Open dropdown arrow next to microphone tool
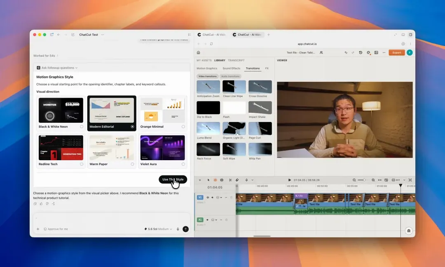Viewport: 445px width, 267px height. [252, 180]
